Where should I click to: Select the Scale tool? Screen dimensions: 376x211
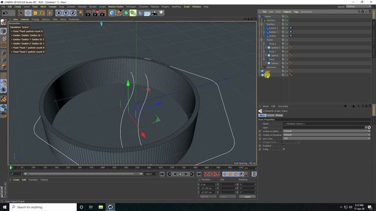(35, 13)
